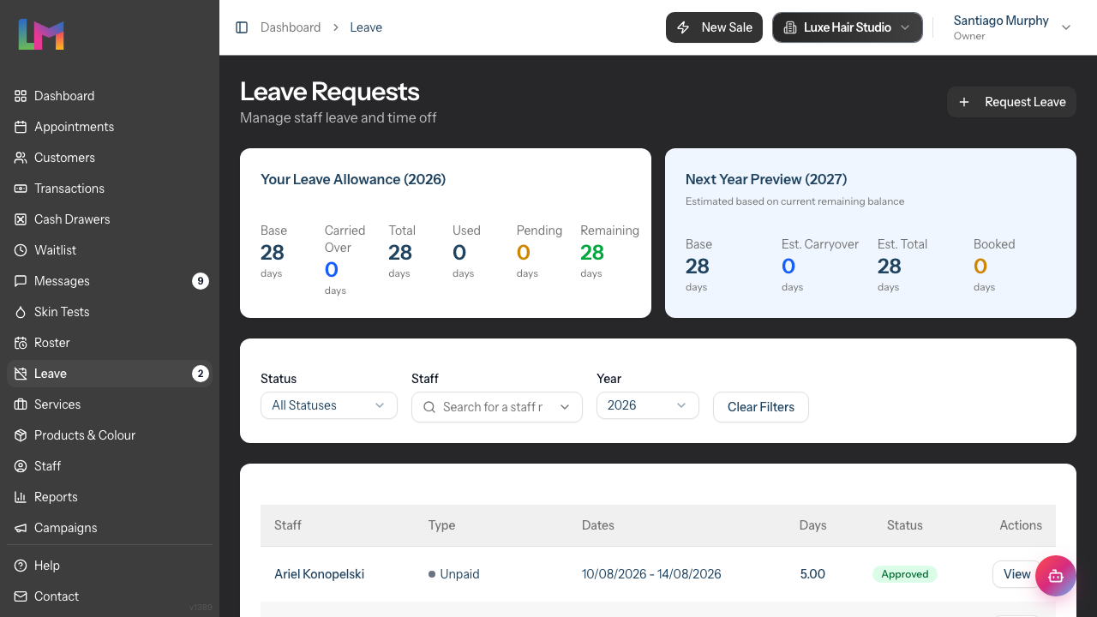Click the Type column header

[x=441, y=525]
